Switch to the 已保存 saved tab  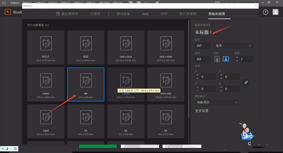[95, 14]
